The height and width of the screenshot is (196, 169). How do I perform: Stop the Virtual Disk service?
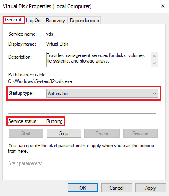(x=64, y=133)
